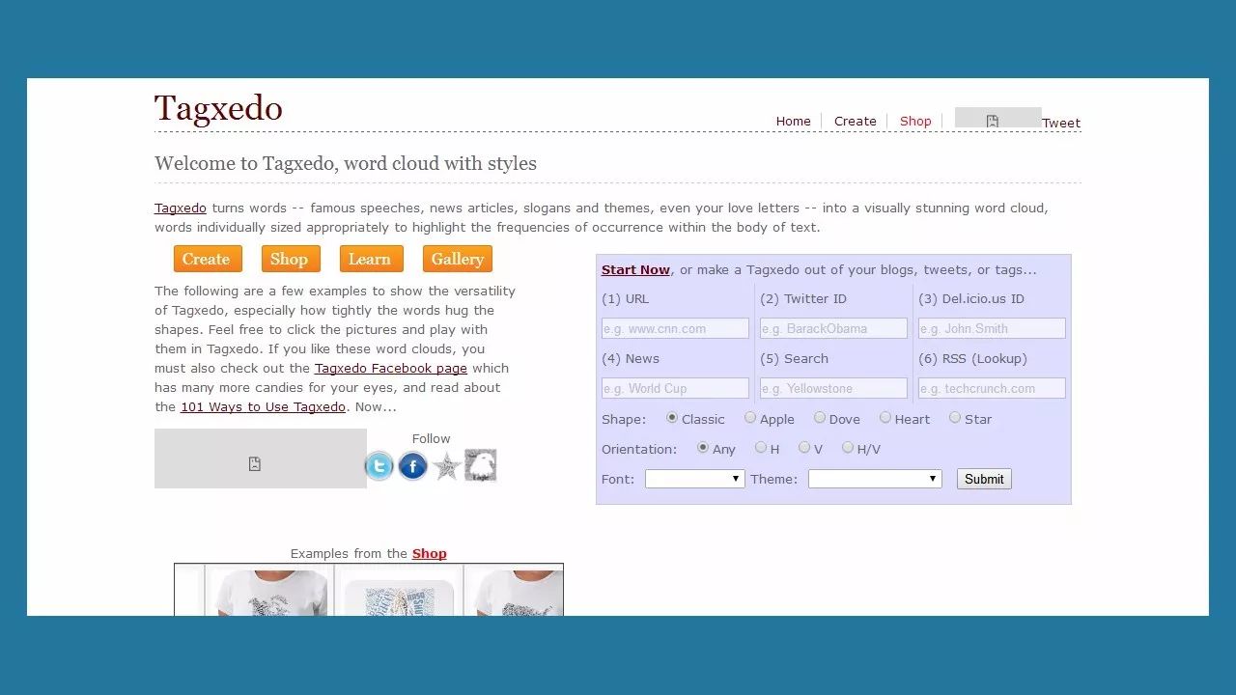Click the Tagxedo link in the intro paragraph
This screenshot has height=695, width=1236.
[x=181, y=208]
